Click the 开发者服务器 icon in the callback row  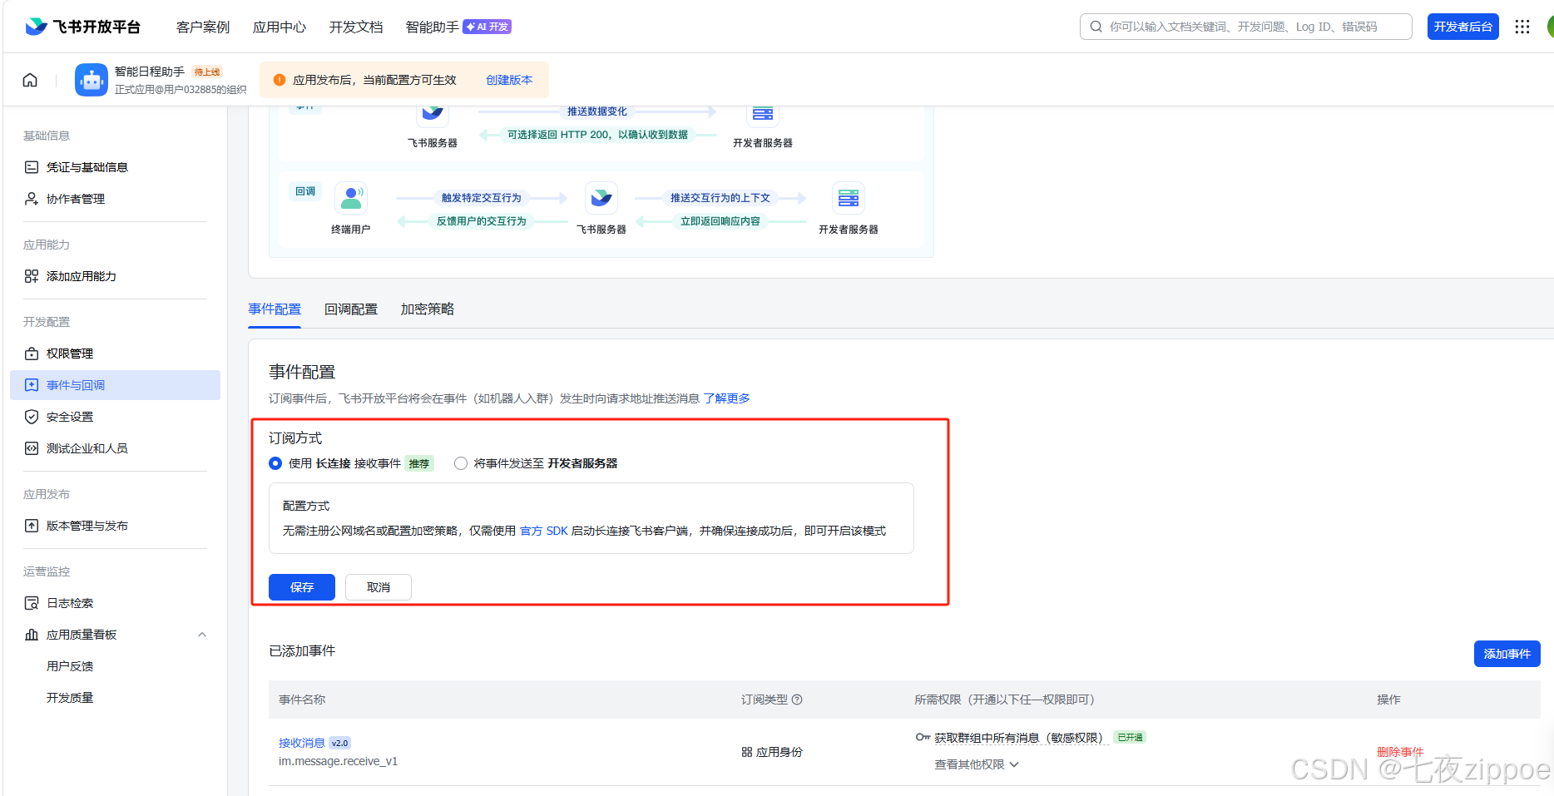click(x=849, y=198)
